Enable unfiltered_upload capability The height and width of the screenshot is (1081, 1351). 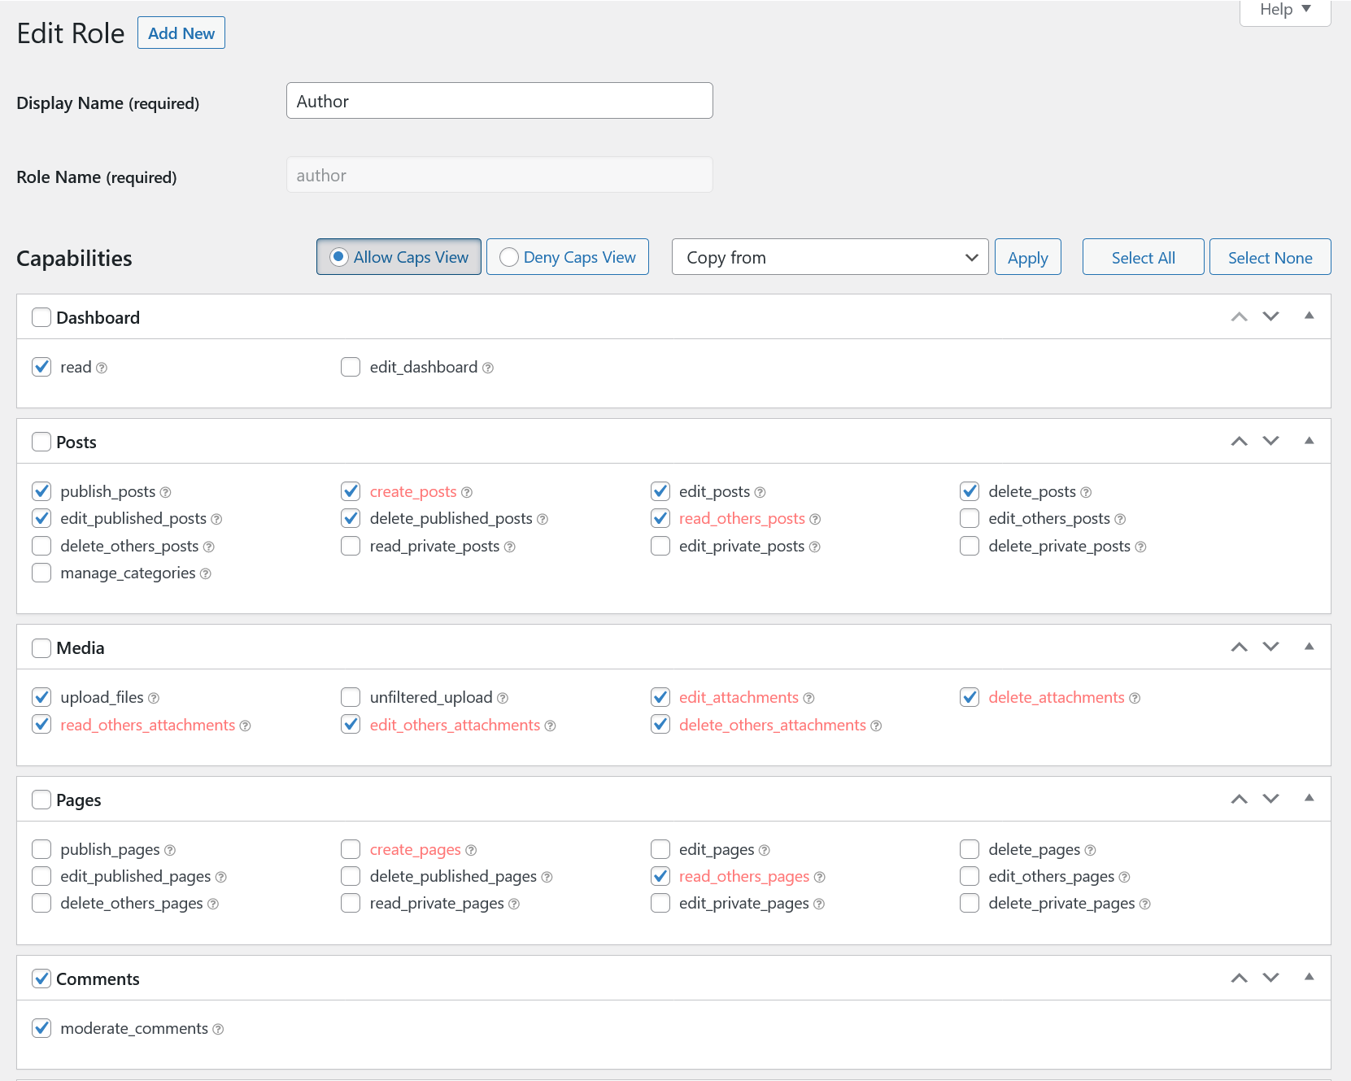(x=351, y=697)
